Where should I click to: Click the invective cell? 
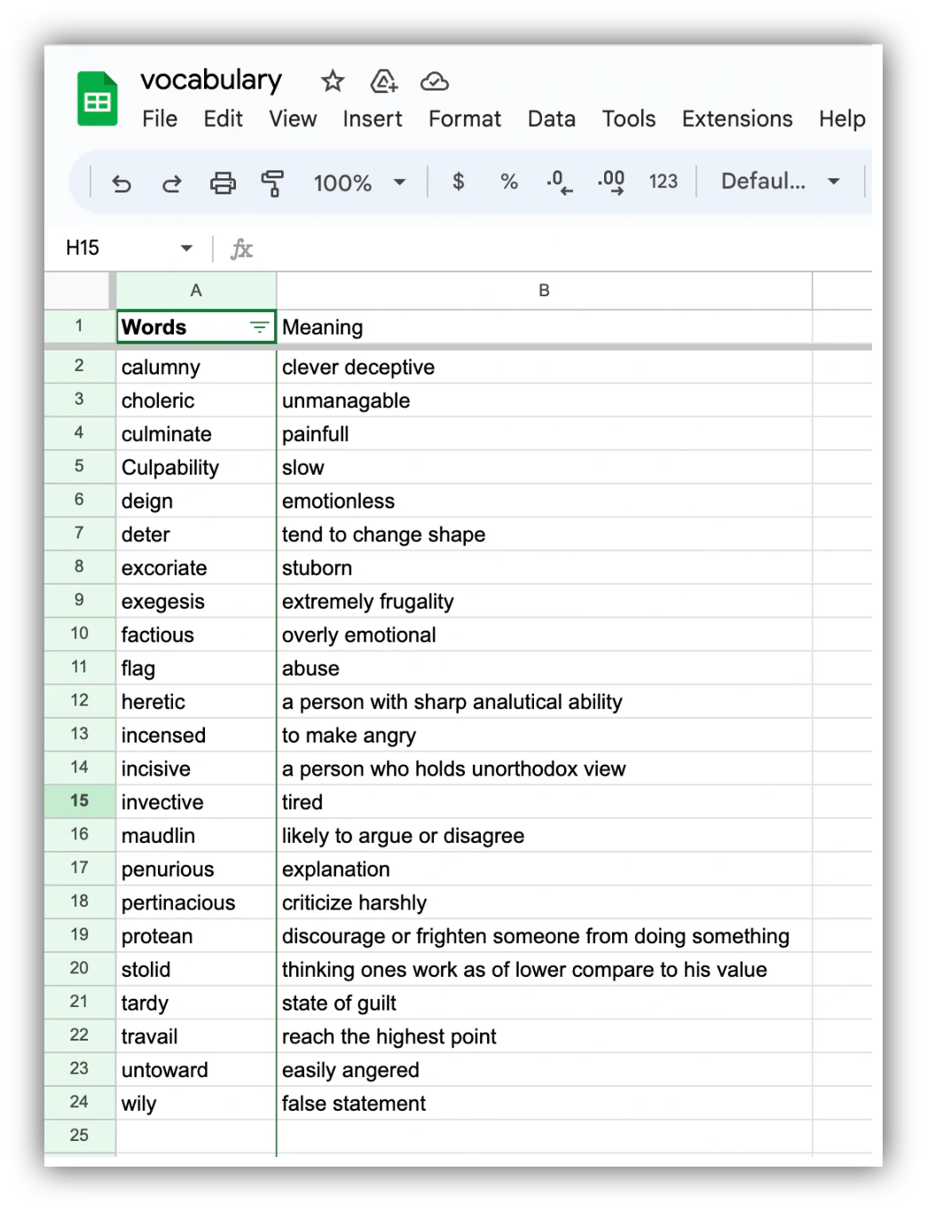(x=196, y=802)
